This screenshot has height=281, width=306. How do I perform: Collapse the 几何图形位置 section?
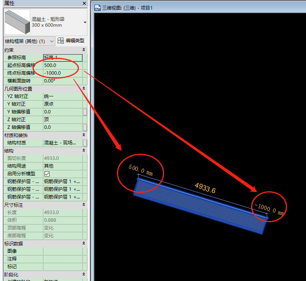(84, 89)
